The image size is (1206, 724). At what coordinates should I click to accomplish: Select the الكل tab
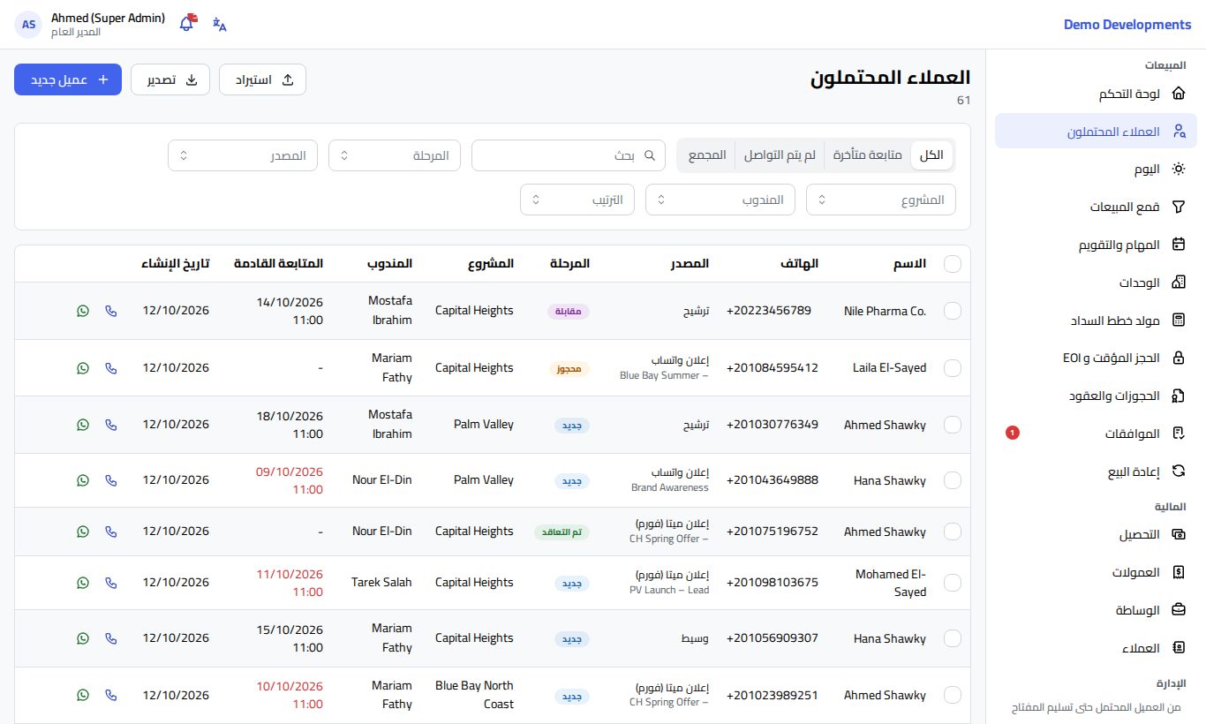[x=931, y=155]
